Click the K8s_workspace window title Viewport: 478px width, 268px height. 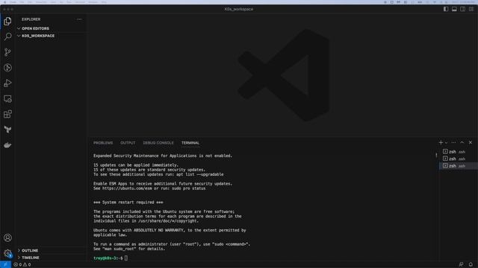click(x=239, y=9)
